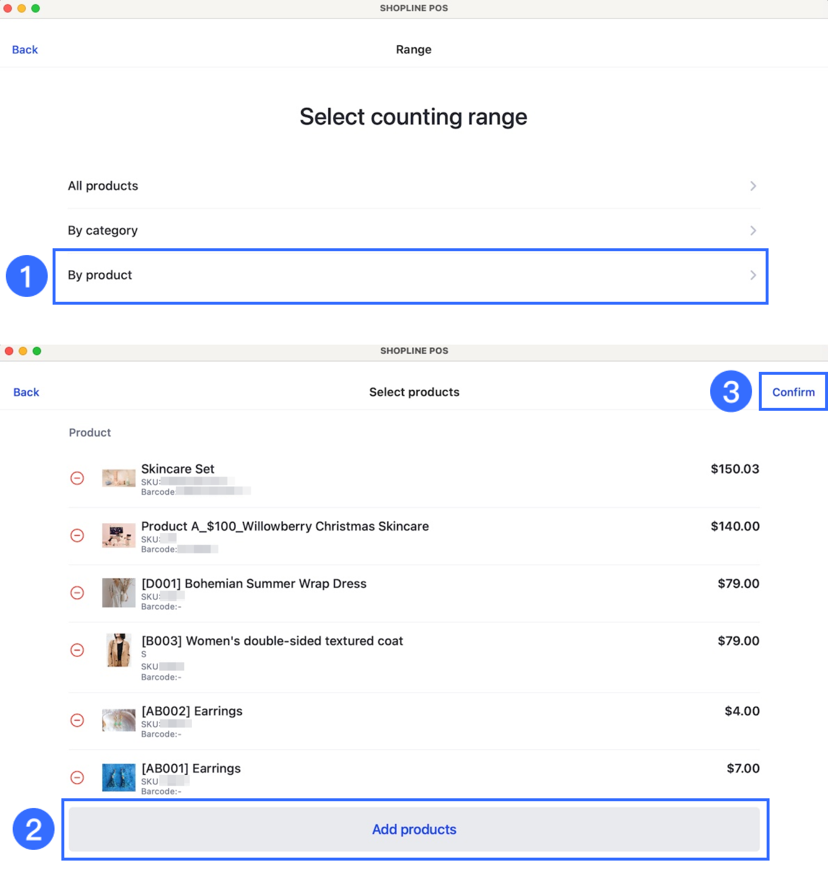This screenshot has width=828, height=882.
Task: Open the Bohemian Summer Wrap Dress thumbnail
Action: [x=118, y=592]
